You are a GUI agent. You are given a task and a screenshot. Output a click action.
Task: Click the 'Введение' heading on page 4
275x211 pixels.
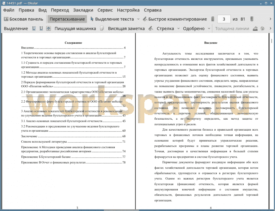pyautogui.click(x=211, y=43)
